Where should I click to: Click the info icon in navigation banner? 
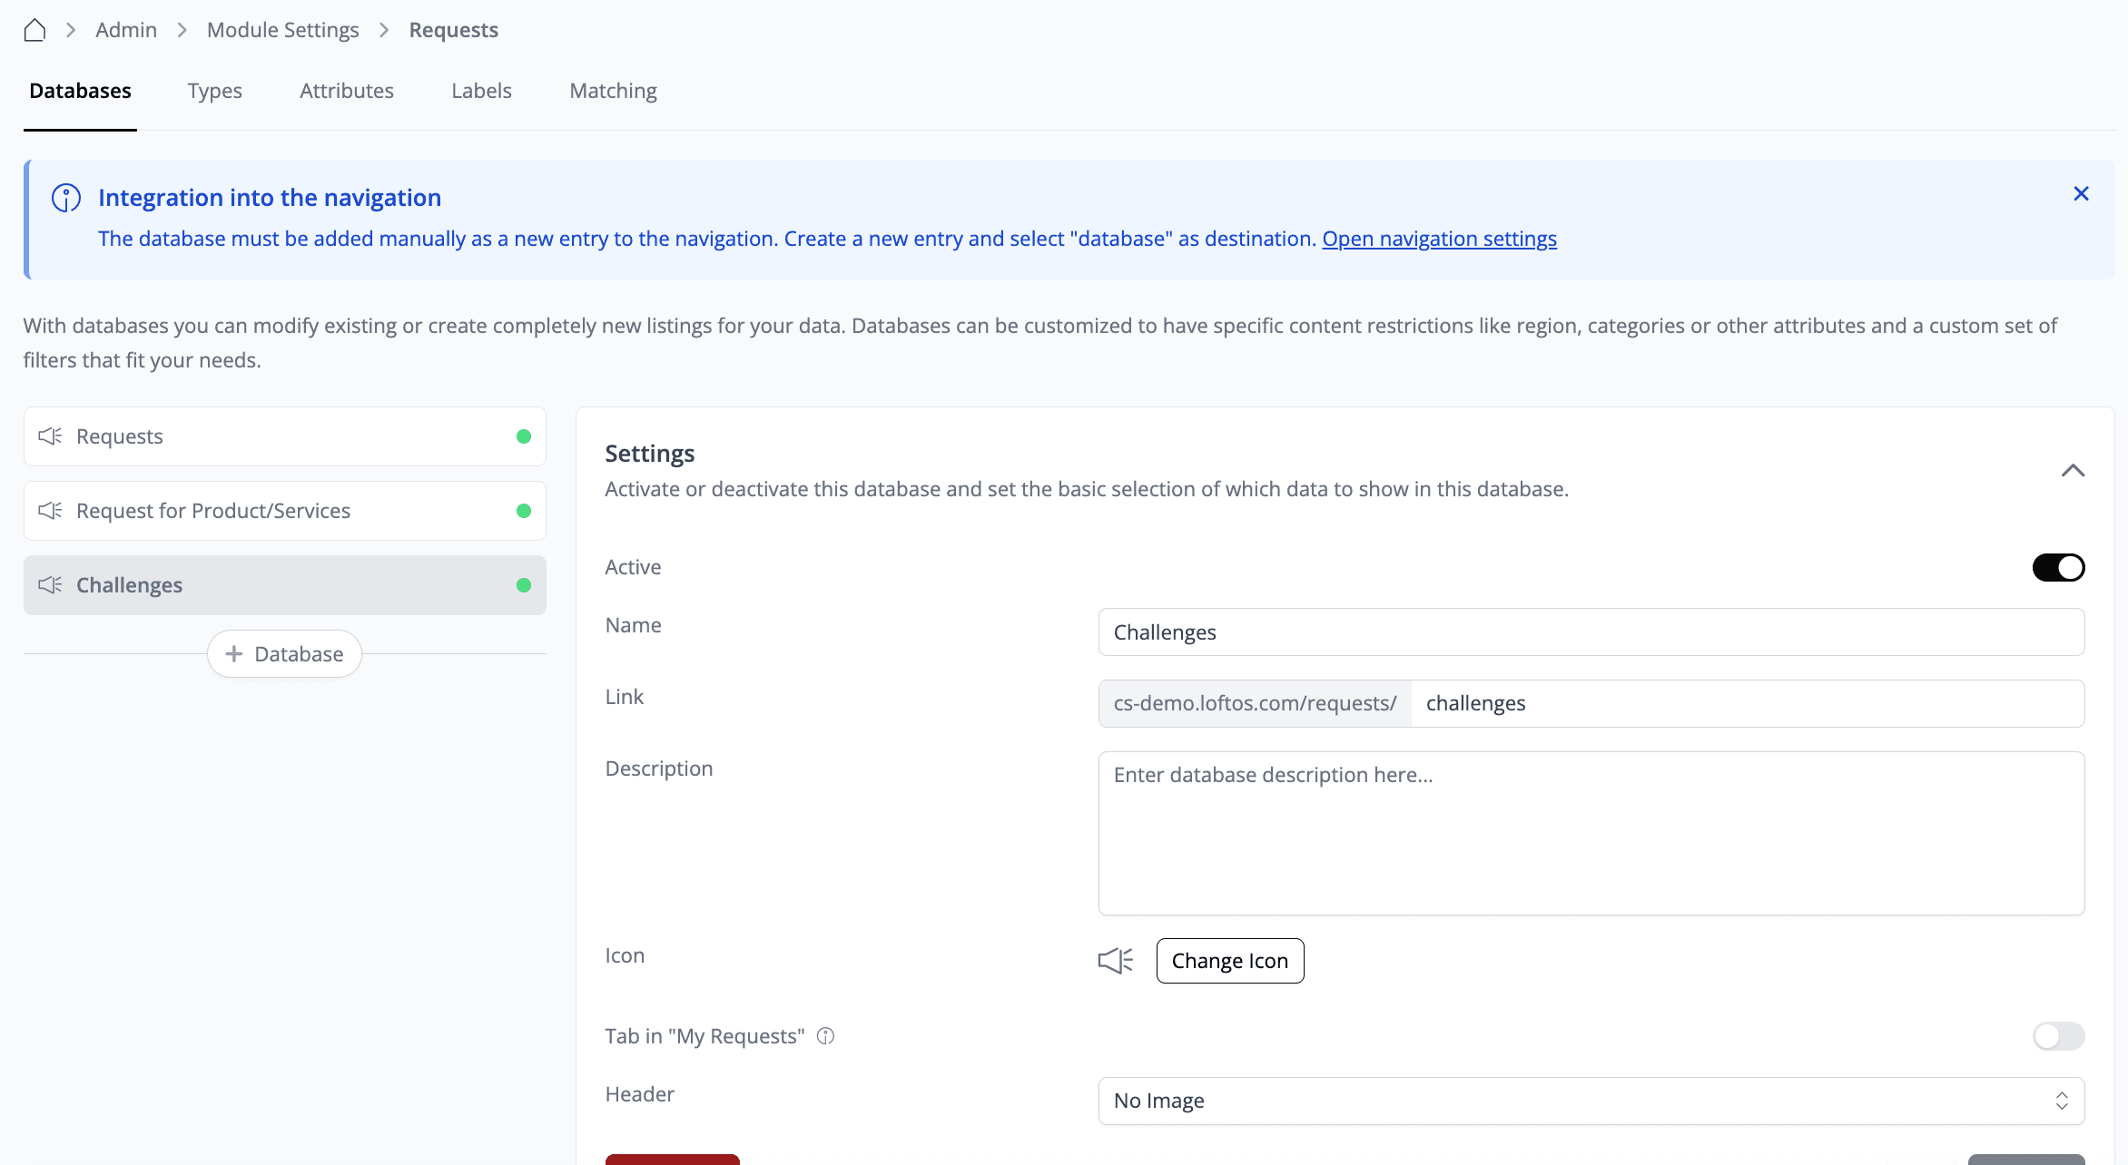click(66, 197)
